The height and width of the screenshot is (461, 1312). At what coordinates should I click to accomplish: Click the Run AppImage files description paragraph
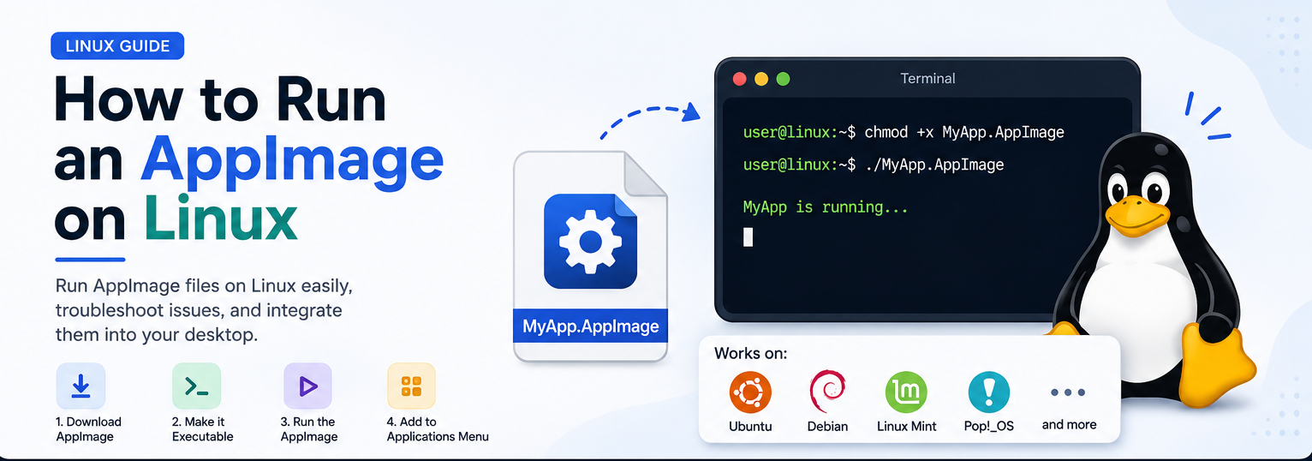[204, 309]
